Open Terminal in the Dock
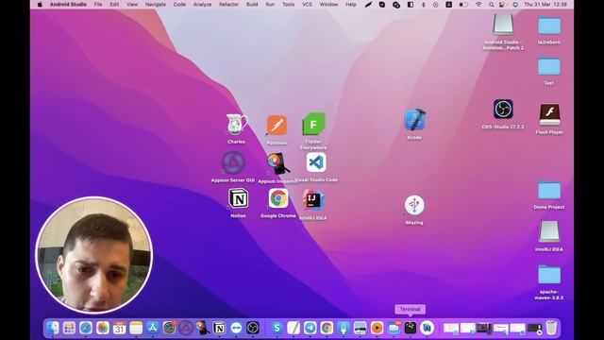The height and width of the screenshot is (340, 604). 411,328
